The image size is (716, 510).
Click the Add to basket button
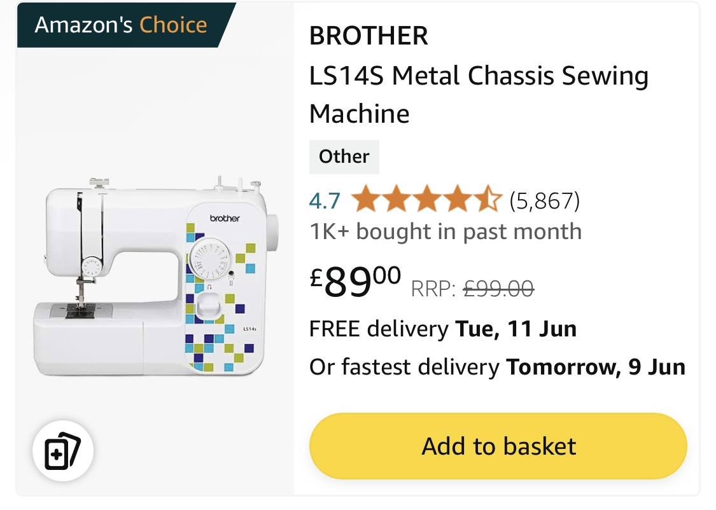[x=498, y=446]
